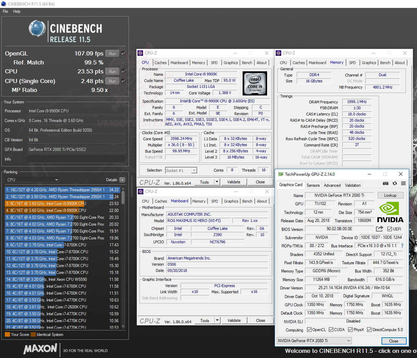This screenshot has width=417, height=358.
Task: Run the OpenGL benchmark
Action: coord(112,53)
